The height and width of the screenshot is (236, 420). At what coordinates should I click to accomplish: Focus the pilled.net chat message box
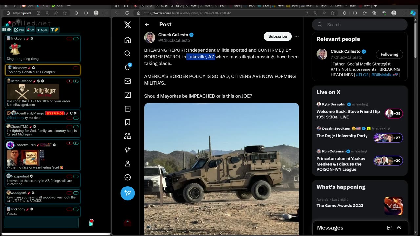[41, 223]
